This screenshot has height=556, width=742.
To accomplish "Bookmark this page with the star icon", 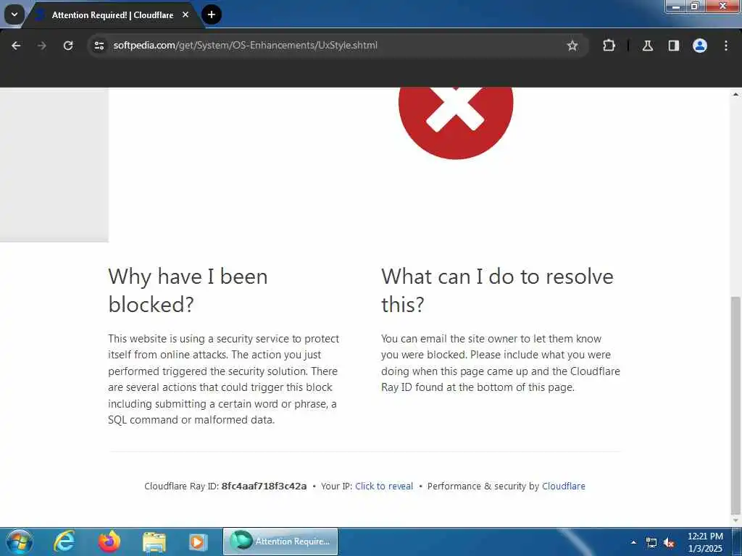I will coord(572,46).
